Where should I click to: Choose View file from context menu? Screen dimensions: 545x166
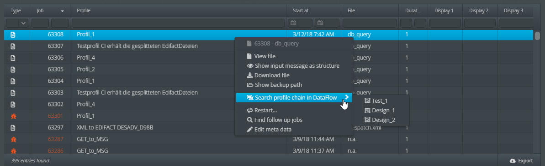pyautogui.click(x=265, y=56)
